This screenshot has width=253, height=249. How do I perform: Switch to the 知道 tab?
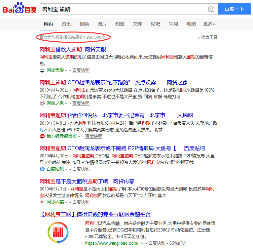point(120,24)
